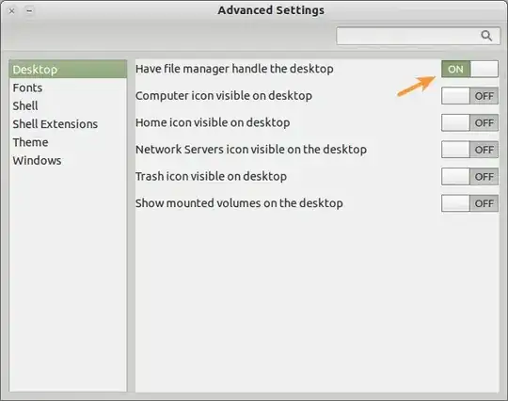Click 'Network Servers icon visible on the desktop' text
Image resolution: width=508 pixels, height=401 pixels.
coord(251,150)
